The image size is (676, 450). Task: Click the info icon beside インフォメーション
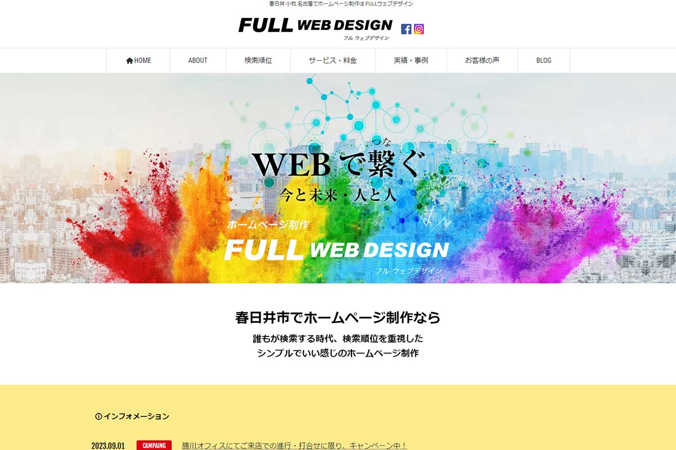click(99, 417)
